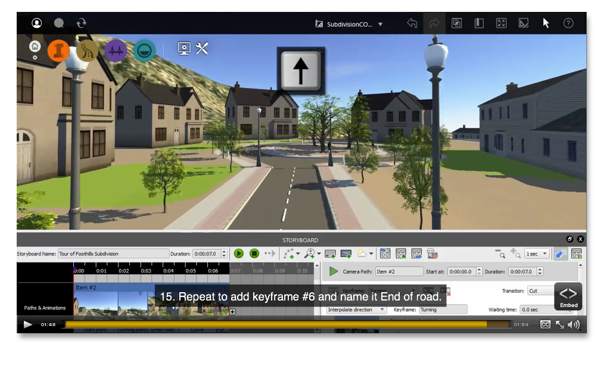This screenshot has width=616, height=366.
Task: Zoom out the timeline
Action: coord(500,254)
